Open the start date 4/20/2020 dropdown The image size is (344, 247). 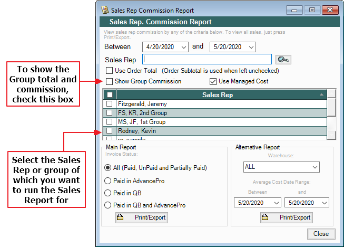click(x=183, y=47)
